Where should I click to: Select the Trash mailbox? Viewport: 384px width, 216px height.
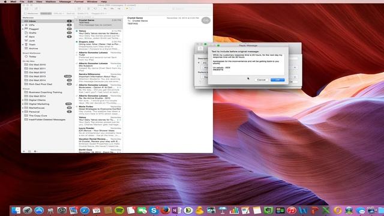[47, 44]
